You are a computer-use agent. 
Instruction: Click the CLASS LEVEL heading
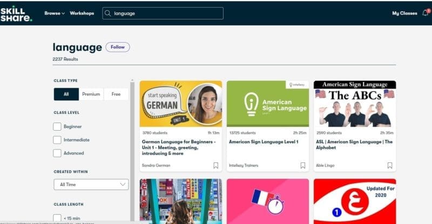[x=66, y=112]
